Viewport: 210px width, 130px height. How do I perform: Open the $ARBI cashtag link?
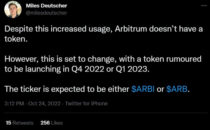tap(143, 89)
